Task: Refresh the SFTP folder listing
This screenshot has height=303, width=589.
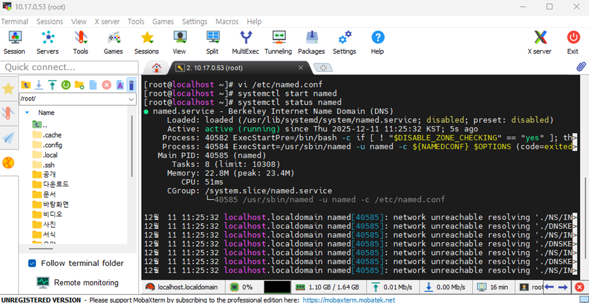Action: [66, 85]
